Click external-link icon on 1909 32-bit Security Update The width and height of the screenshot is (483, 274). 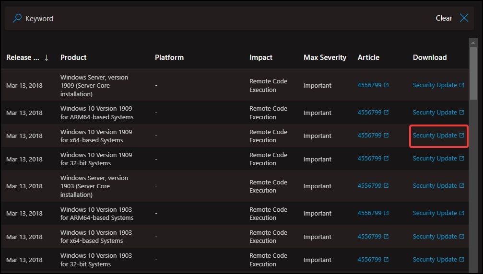pos(461,159)
